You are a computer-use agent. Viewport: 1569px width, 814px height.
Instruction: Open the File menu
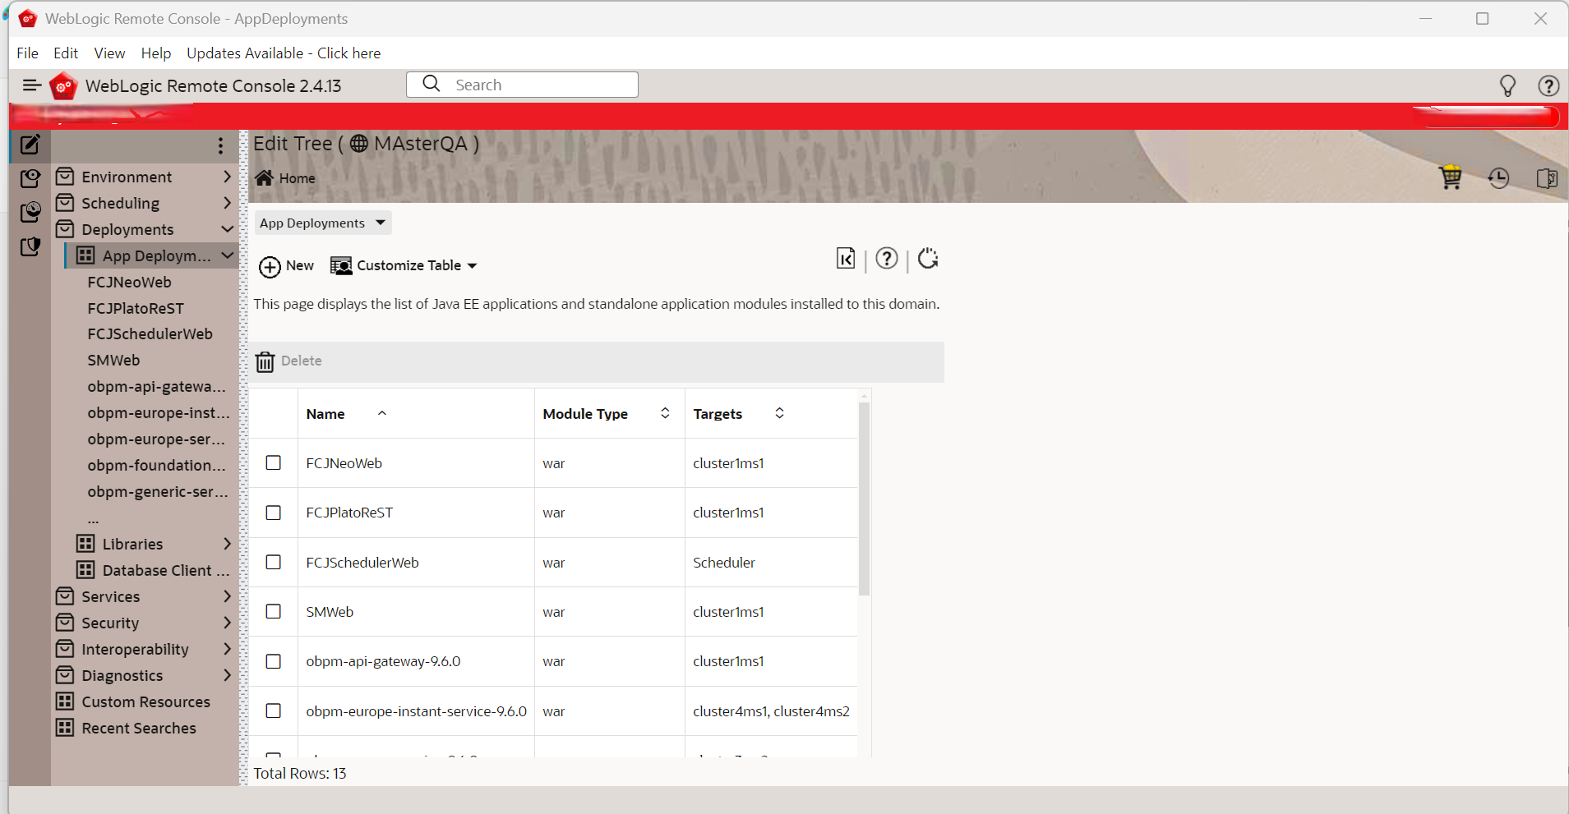tap(27, 53)
